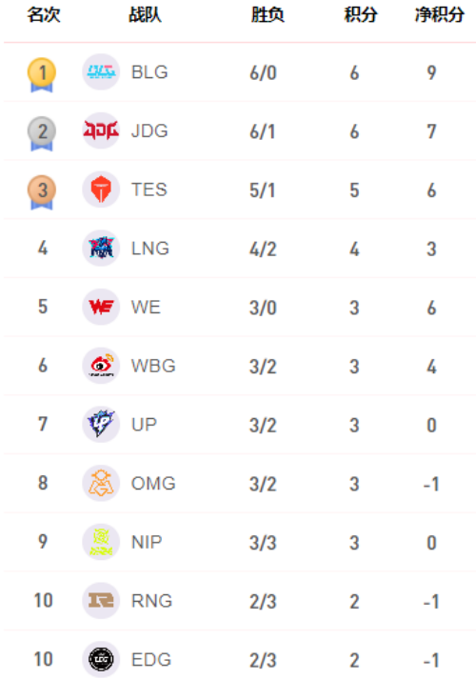Click the JDG team logo
This screenshot has width=476, height=679.
[x=101, y=130]
